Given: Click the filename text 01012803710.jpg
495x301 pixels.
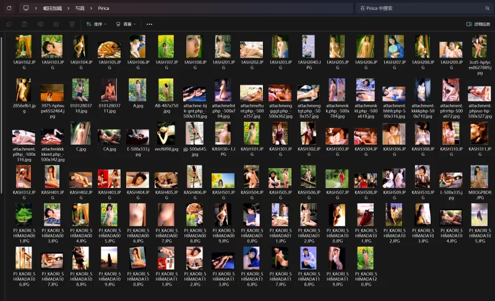Looking at the screenshot, I should tap(81, 108).
